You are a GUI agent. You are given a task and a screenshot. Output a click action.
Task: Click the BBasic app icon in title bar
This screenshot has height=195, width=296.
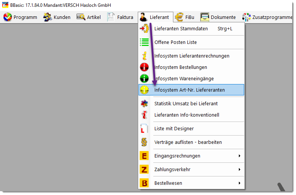point(5,5)
